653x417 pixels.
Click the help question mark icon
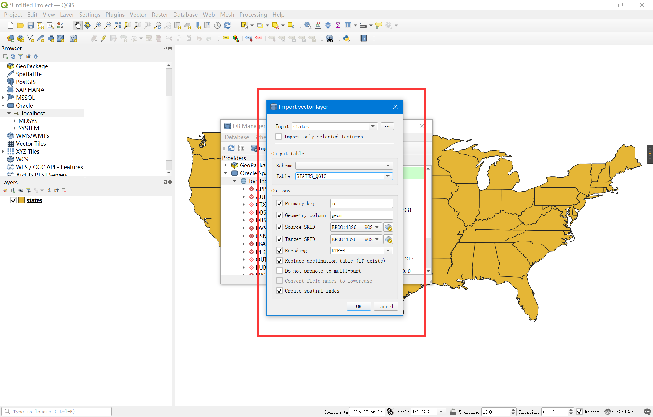click(x=364, y=38)
